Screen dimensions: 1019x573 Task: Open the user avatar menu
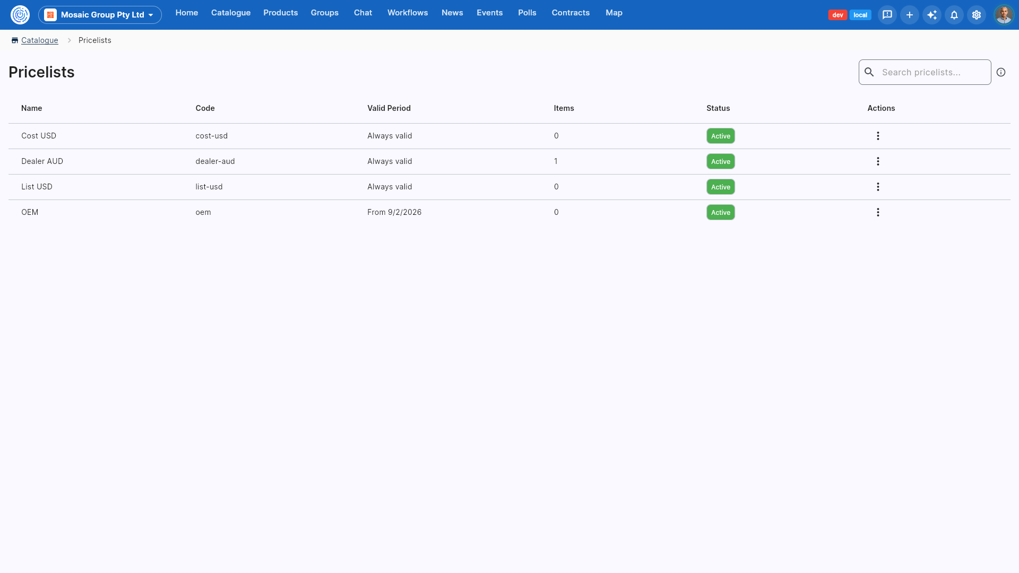pos(1004,15)
